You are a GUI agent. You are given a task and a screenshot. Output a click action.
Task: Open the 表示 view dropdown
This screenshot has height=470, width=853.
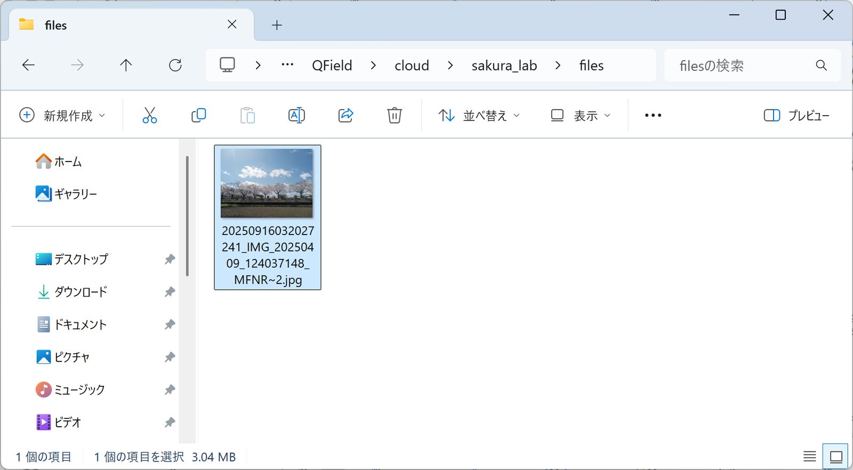pyautogui.click(x=580, y=115)
